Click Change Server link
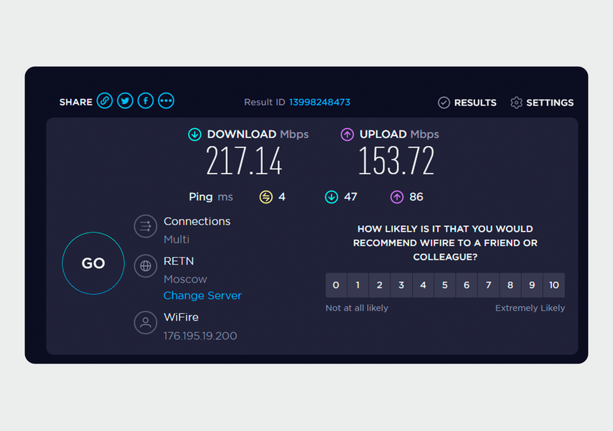The width and height of the screenshot is (613, 431). click(202, 295)
